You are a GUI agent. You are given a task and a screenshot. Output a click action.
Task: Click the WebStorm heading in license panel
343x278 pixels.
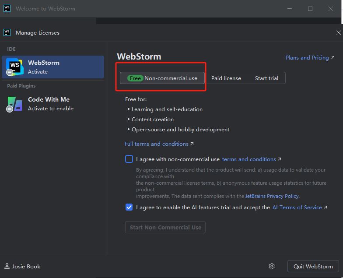pyautogui.click(x=139, y=56)
